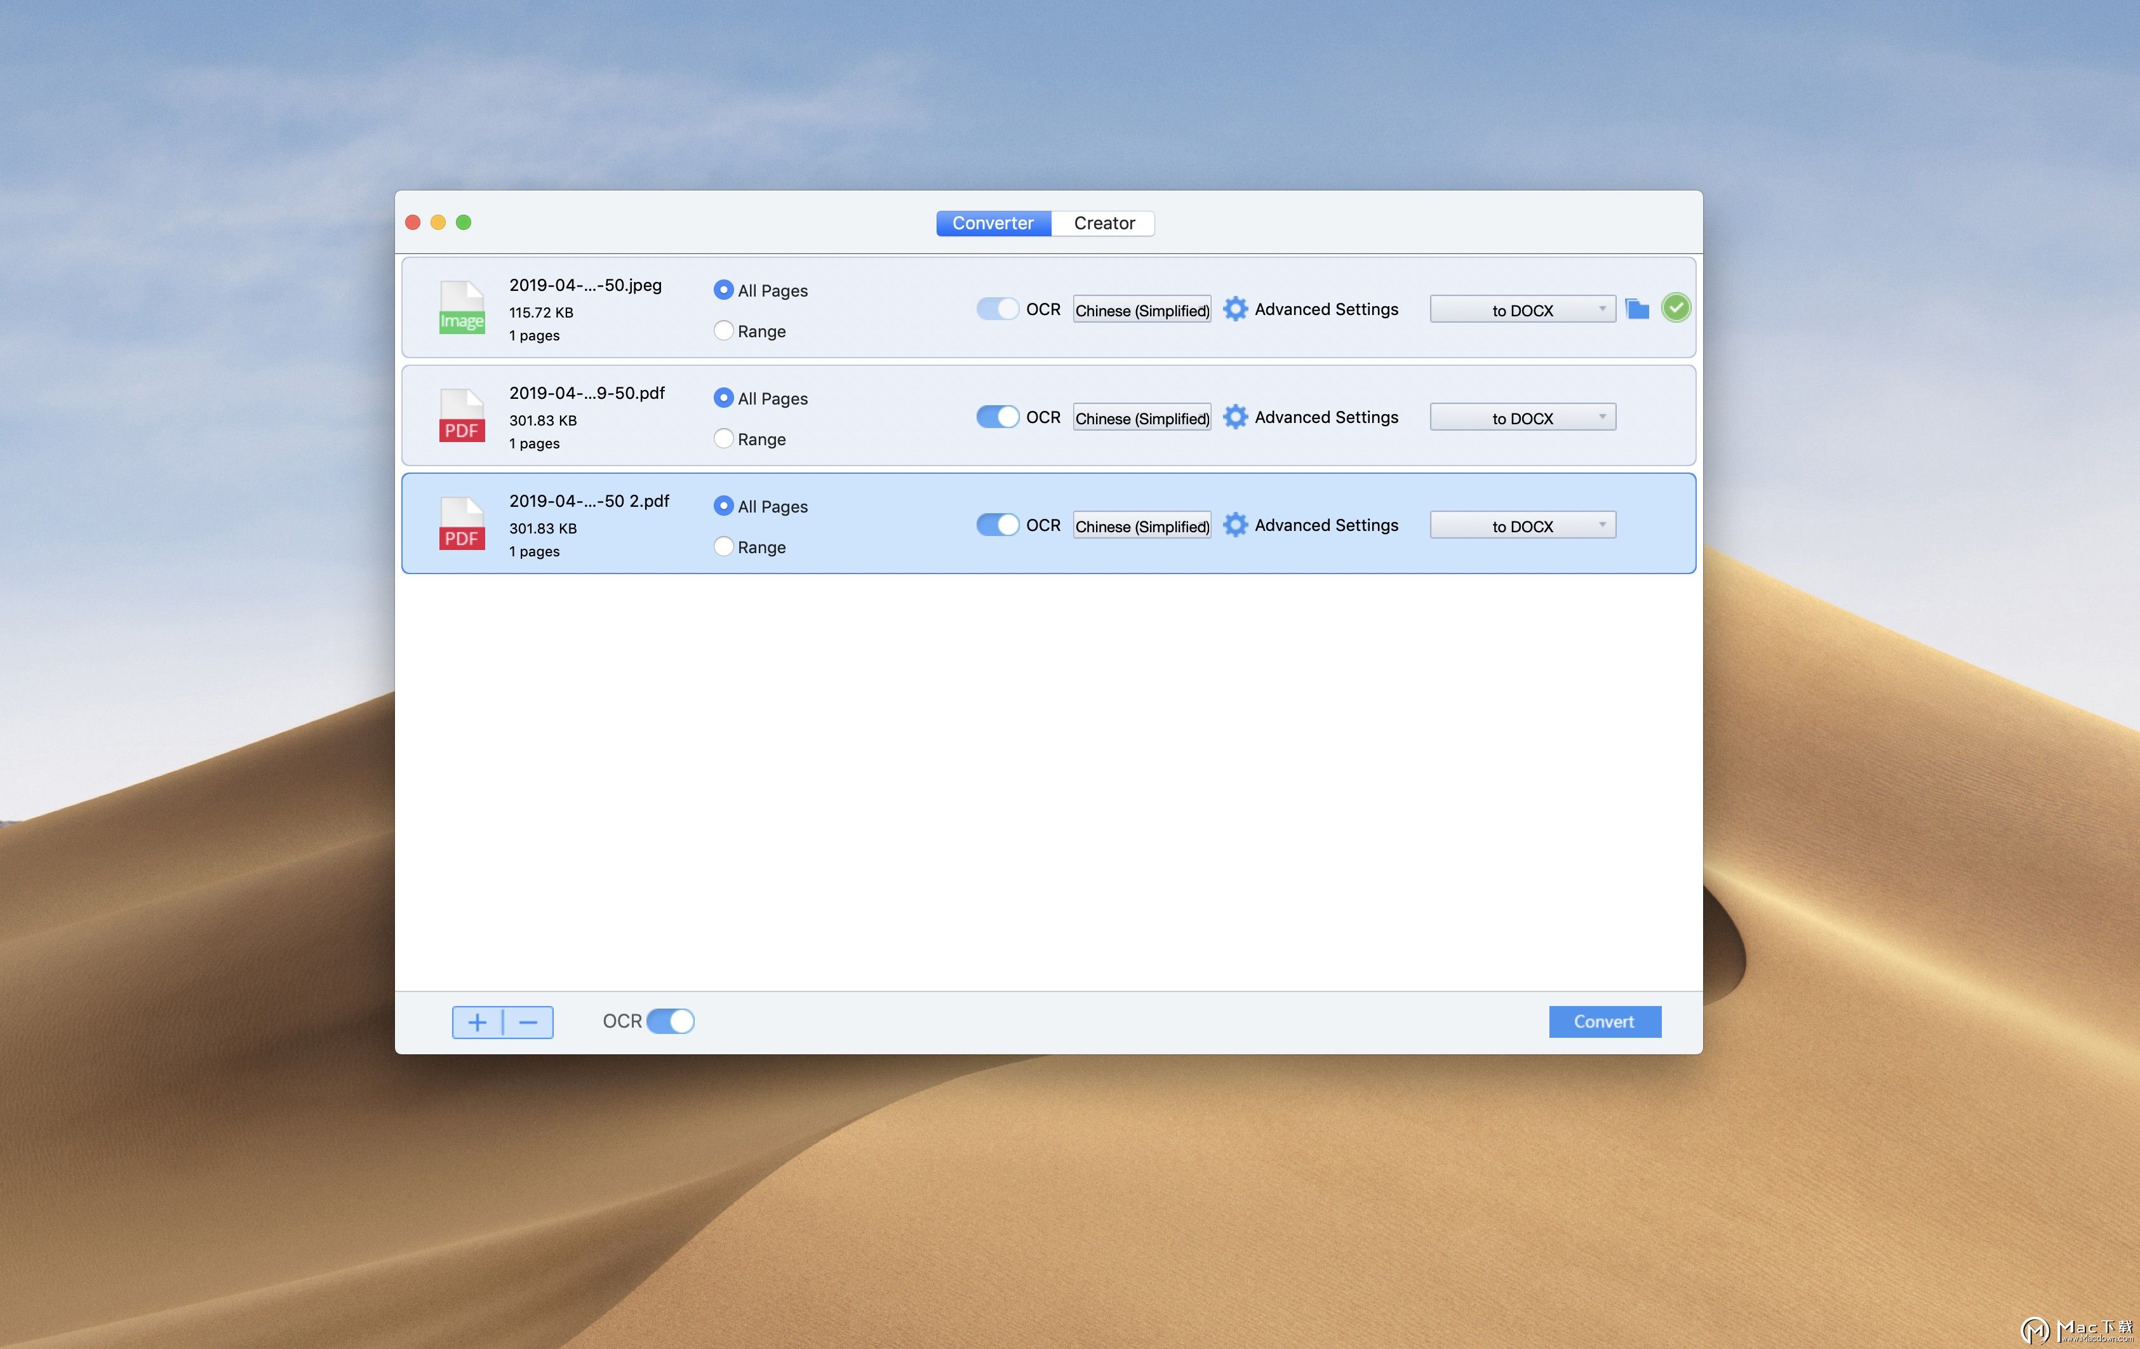Open the output folder icon for jpeg row
Screen dimensions: 2140x1349
click(1637, 309)
